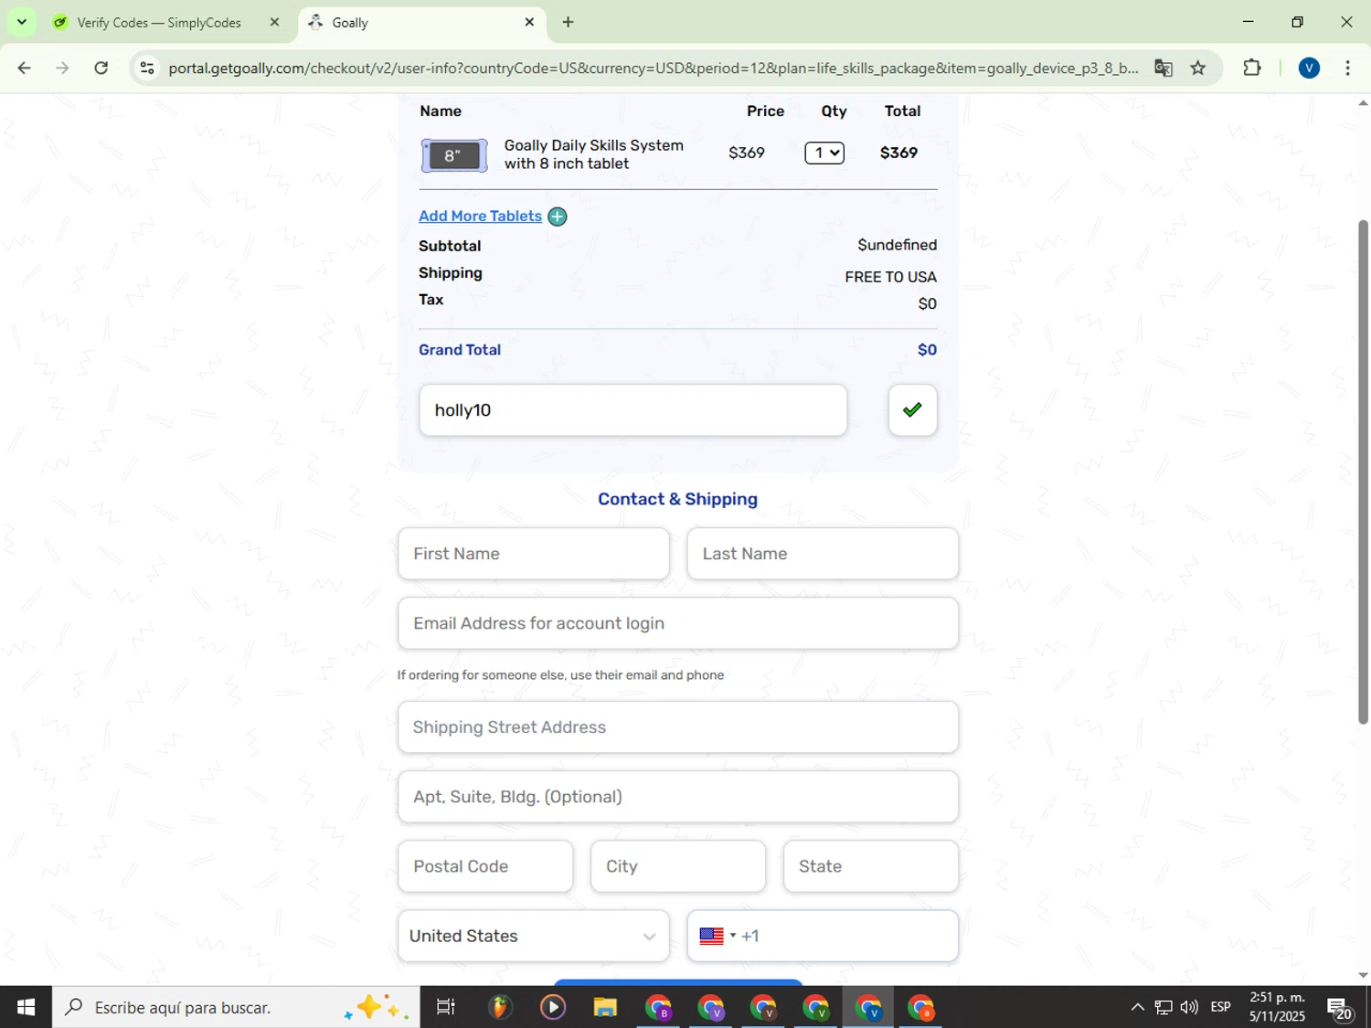Screen dimensions: 1371x1028
Task: Open the Chrome taskbar icon right of Chrome B
Action: click(x=711, y=1007)
